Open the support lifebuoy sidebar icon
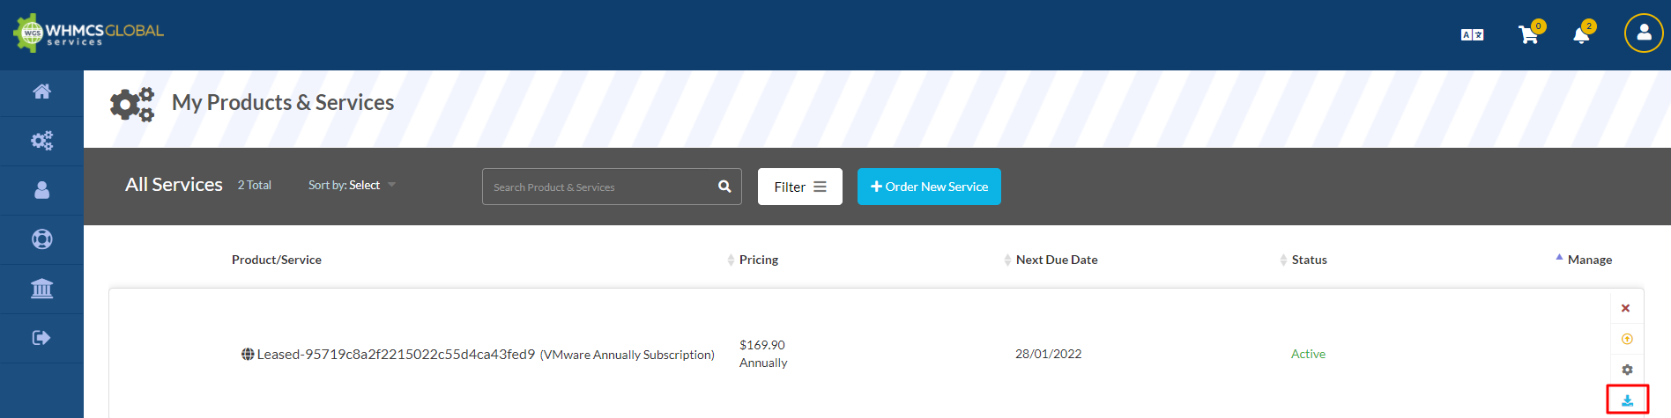This screenshot has width=1671, height=418. pos(41,239)
